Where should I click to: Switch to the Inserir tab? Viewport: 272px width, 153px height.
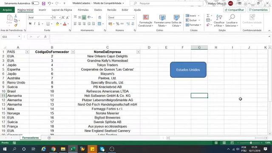42,10
